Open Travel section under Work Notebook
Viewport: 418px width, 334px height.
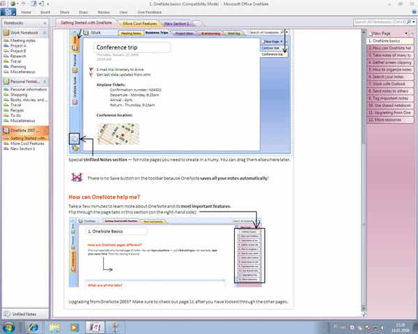(16, 61)
